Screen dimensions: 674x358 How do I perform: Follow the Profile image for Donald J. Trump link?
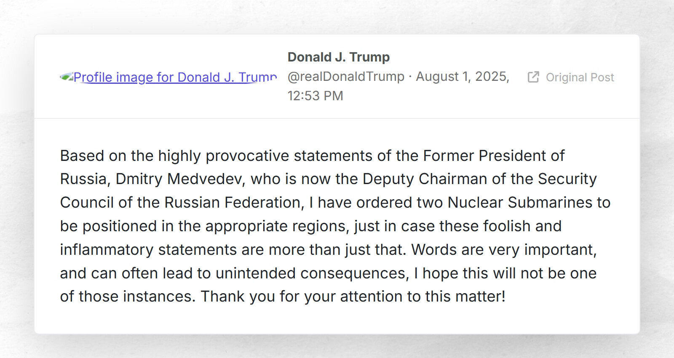(175, 77)
